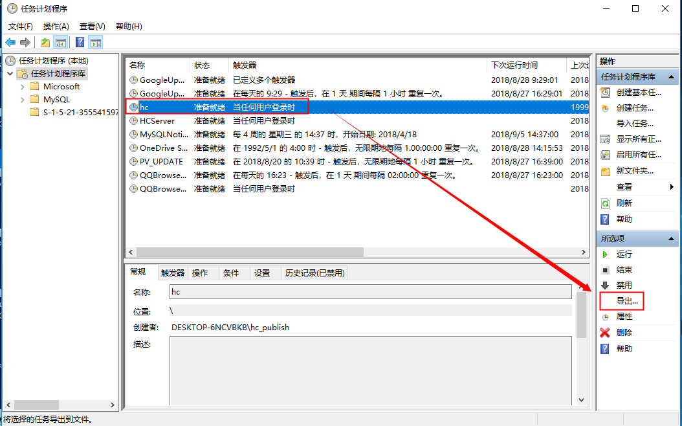Open the 查看 submenu arrow
Viewport: 682px width, 426px height.
click(672, 187)
